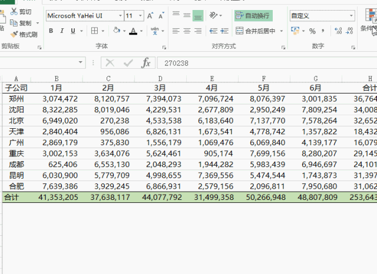This screenshot has height=274, width=377.
Task: Click the percent style icon
Action: click(x=312, y=31)
